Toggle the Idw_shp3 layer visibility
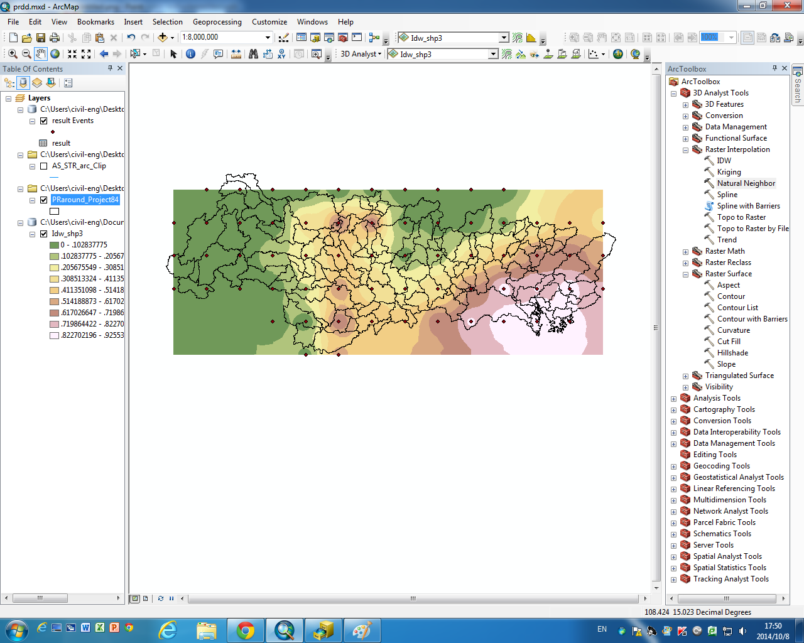This screenshot has width=804, height=643. (43, 234)
